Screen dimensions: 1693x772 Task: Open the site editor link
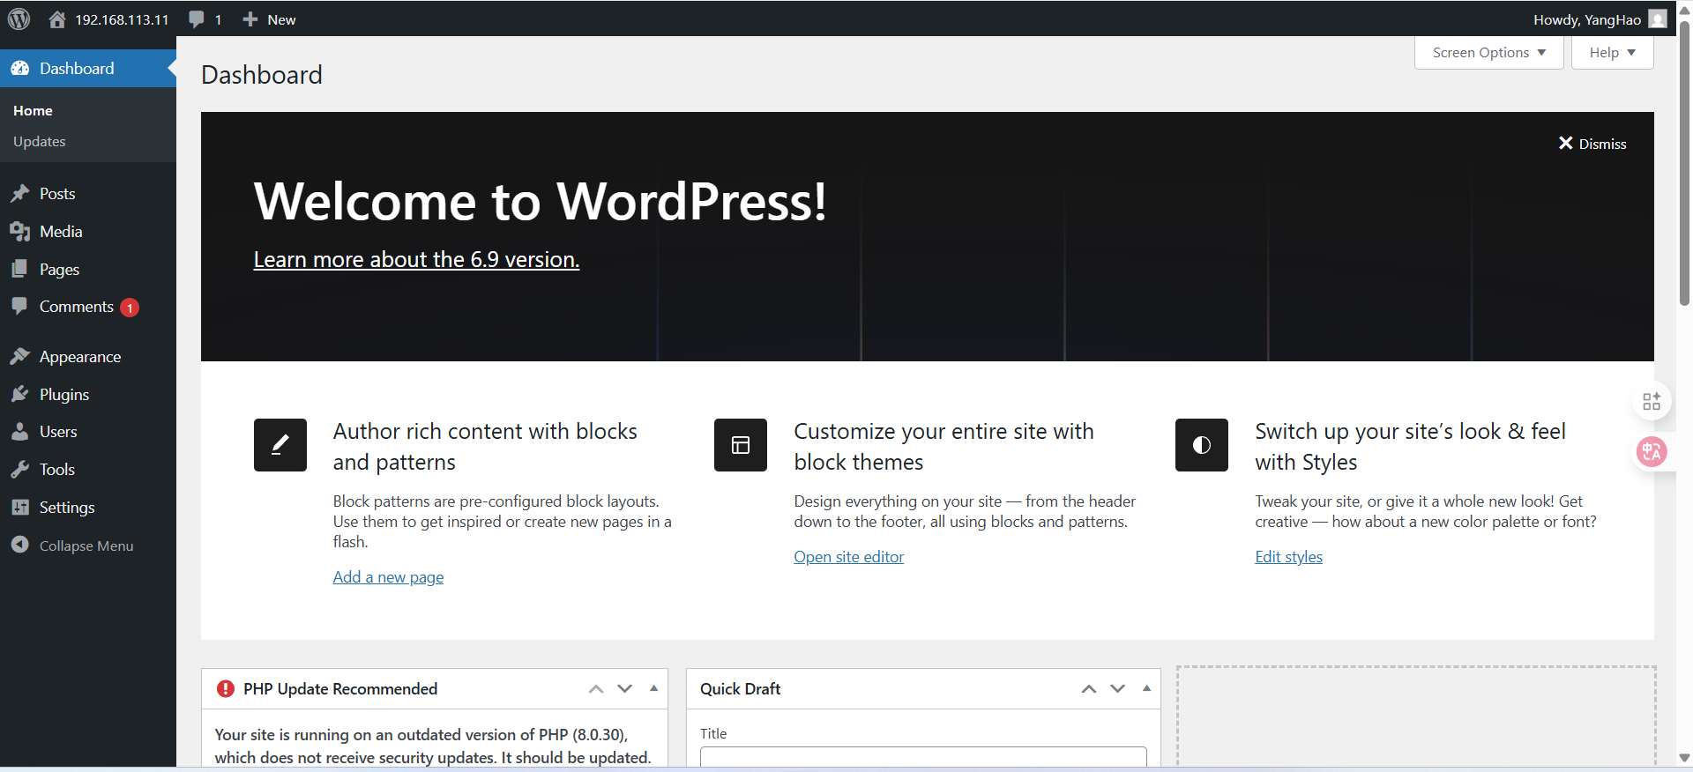849,557
